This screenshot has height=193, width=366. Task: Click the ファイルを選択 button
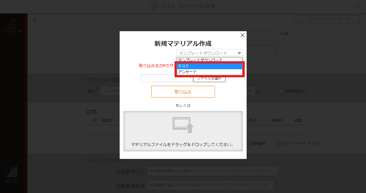[x=209, y=79]
